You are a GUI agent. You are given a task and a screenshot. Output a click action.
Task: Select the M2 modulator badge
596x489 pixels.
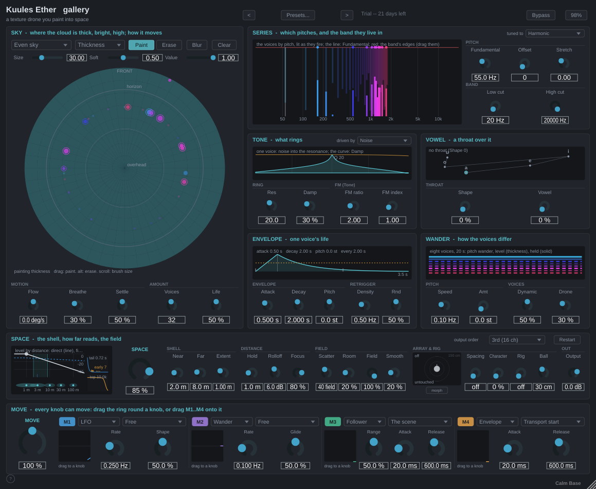point(200,422)
